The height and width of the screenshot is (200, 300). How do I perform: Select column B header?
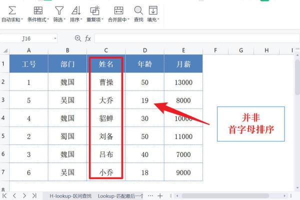pyautogui.click(x=67, y=50)
